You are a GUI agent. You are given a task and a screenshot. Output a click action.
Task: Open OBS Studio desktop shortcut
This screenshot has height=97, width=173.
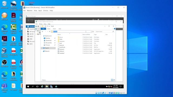point(4,63)
